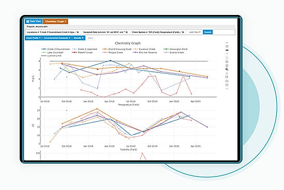
Task: Toggle Lake Couridjah legend entry
Action: point(53,53)
